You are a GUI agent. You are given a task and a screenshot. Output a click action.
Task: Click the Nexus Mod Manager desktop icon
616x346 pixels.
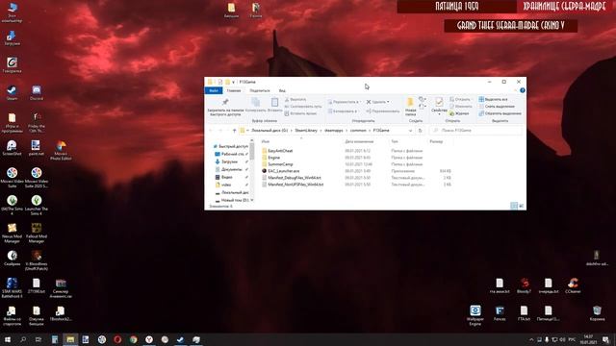pos(12,233)
